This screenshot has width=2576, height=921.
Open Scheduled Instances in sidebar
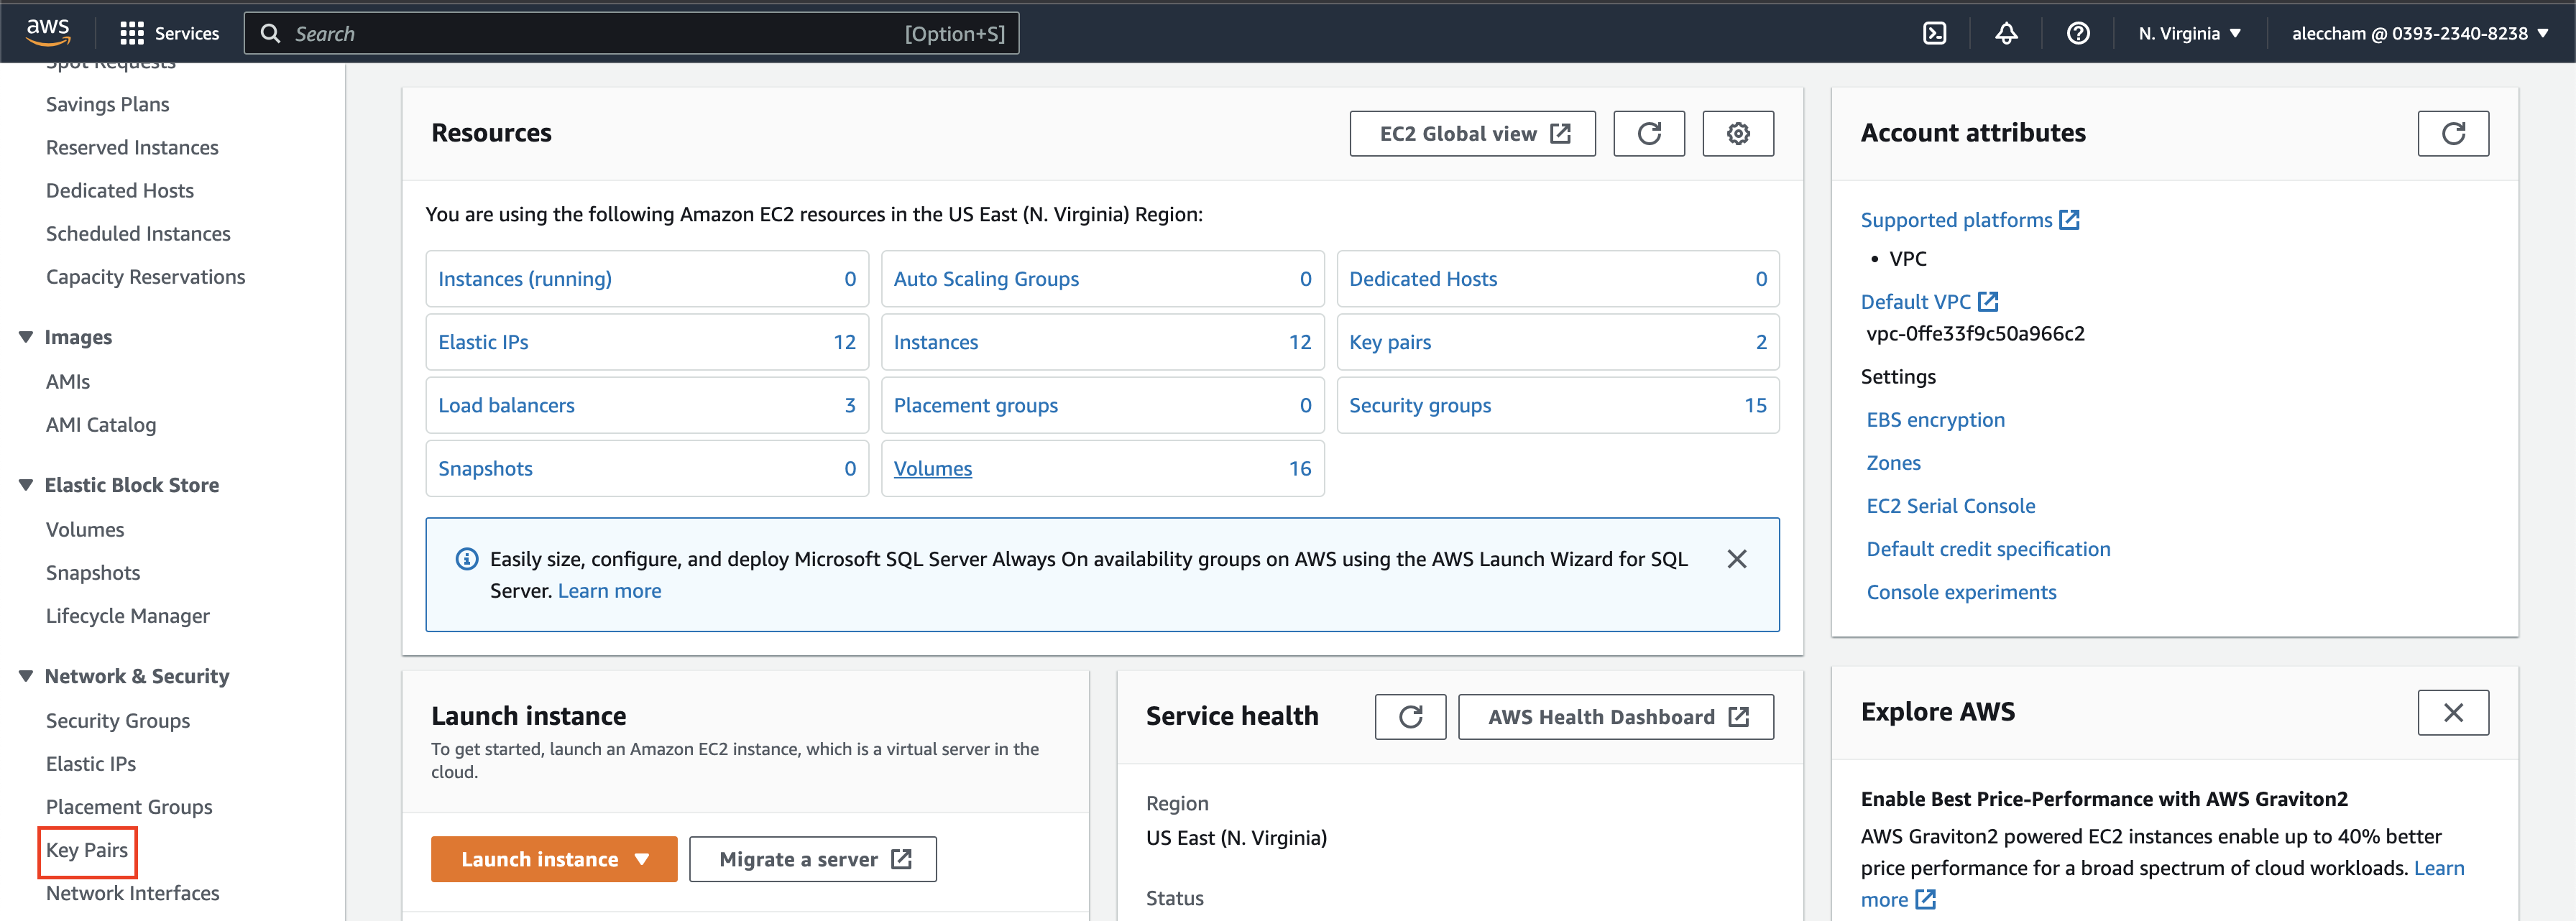point(138,233)
